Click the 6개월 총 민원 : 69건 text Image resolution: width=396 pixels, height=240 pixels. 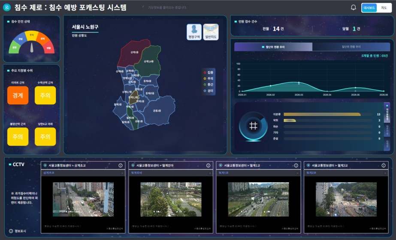click(x=375, y=56)
